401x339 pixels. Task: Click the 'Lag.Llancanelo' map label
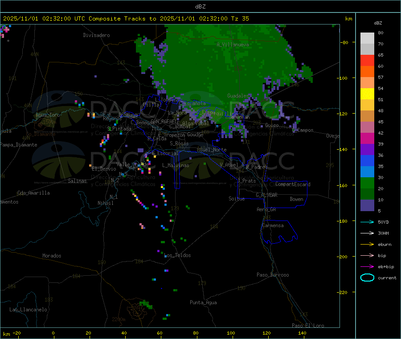pyautogui.click(x=28, y=310)
